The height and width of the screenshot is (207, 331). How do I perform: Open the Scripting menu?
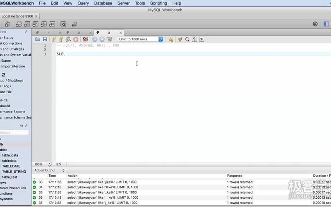click(158, 3)
